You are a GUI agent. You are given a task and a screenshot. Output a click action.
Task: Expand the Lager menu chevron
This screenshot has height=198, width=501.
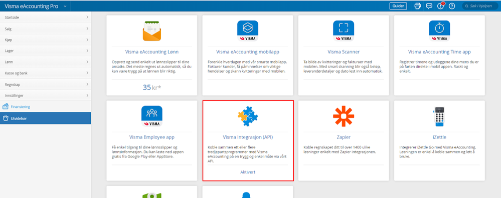(87, 50)
